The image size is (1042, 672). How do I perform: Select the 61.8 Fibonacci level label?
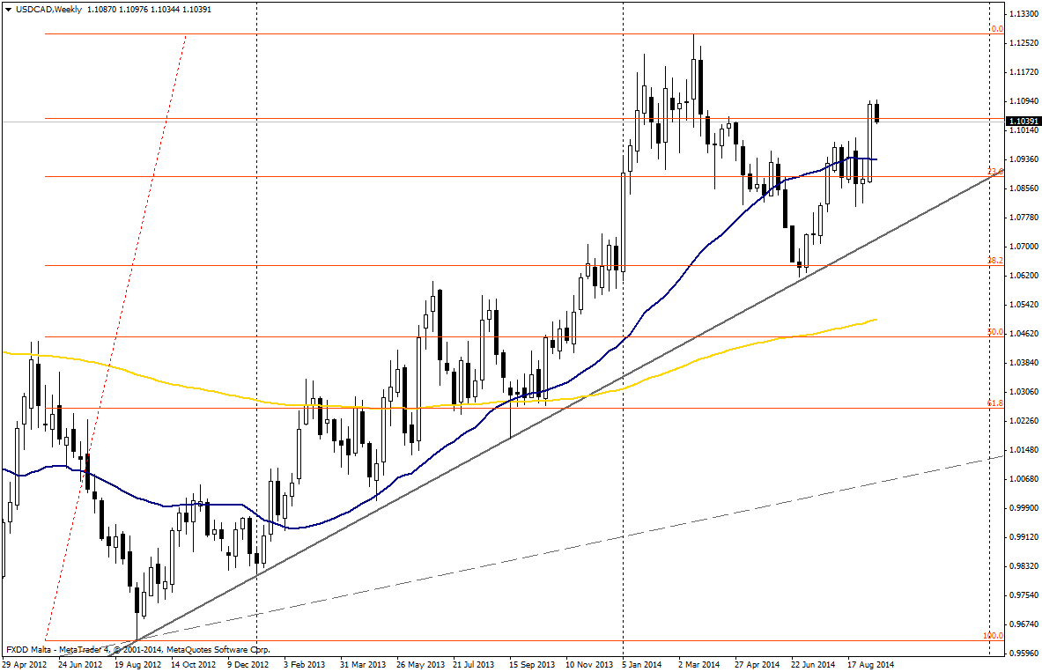[x=994, y=403]
